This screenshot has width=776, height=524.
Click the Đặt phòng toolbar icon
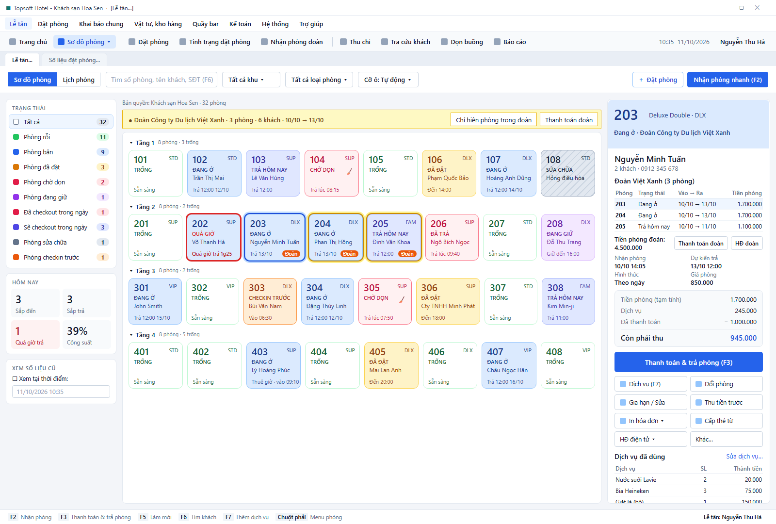tap(132, 42)
